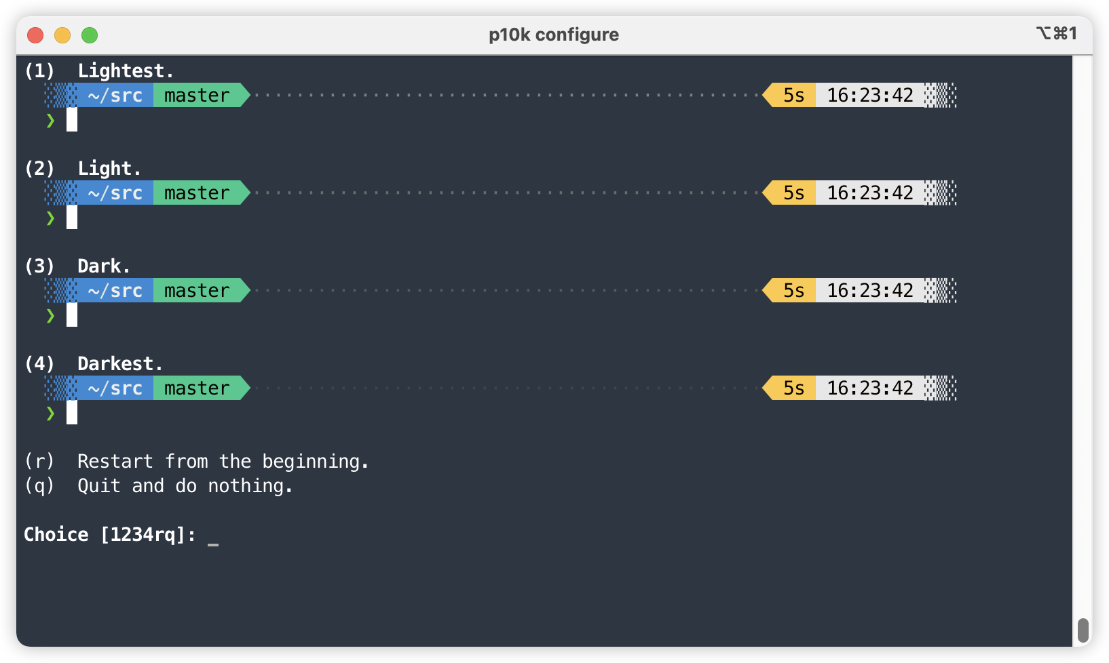
Task: Click the green prompt chevron under Darkest
Action: pos(50,414)
